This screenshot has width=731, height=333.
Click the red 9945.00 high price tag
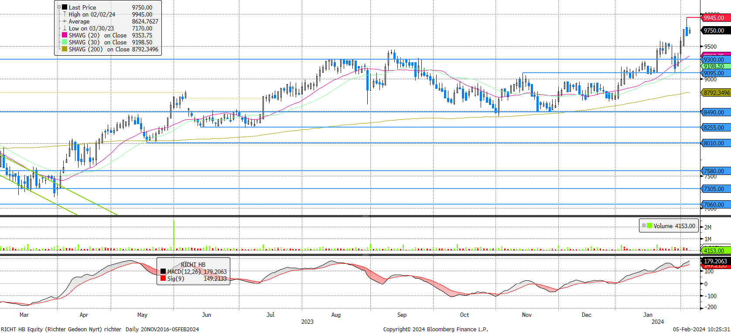pyautogui.click(x=715, y=18)
